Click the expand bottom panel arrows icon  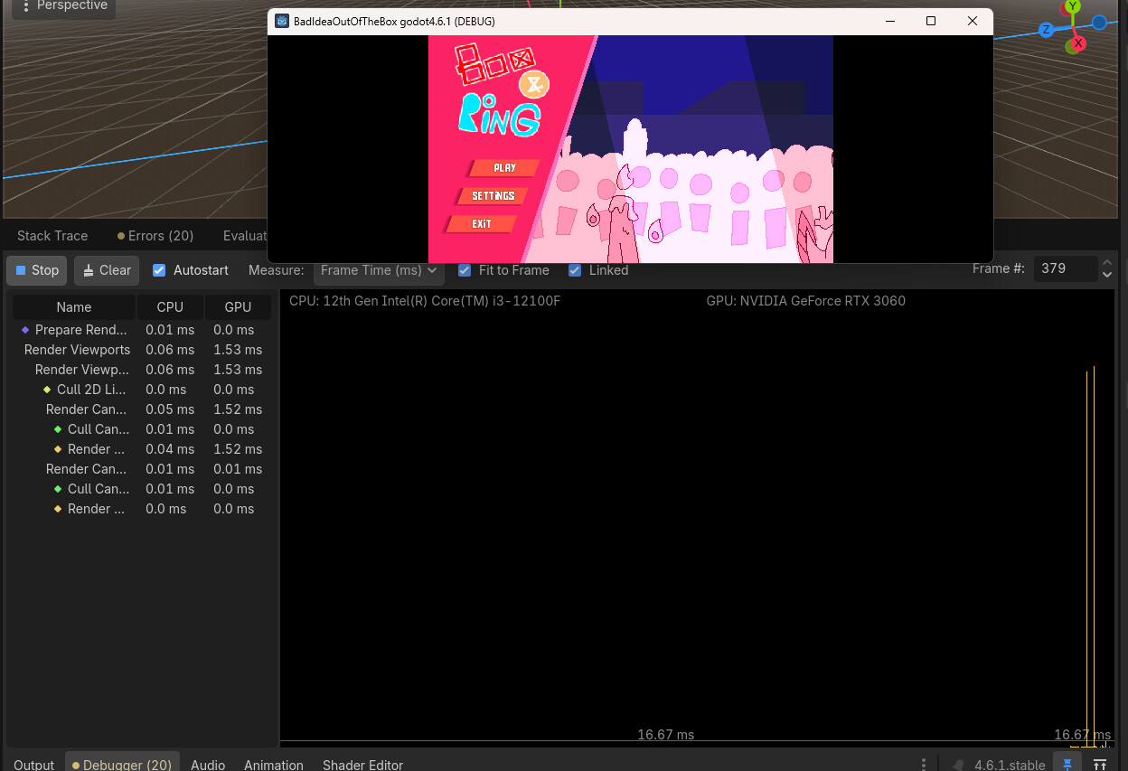(1100, 765)
